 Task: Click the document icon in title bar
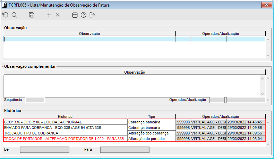pyautogui.click(x=4, y=5)
